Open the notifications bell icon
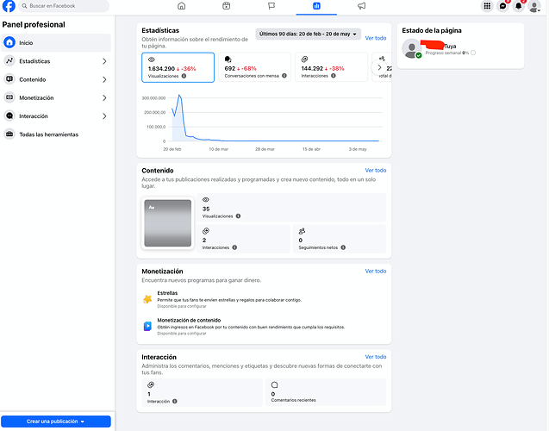 pos(519,6)
